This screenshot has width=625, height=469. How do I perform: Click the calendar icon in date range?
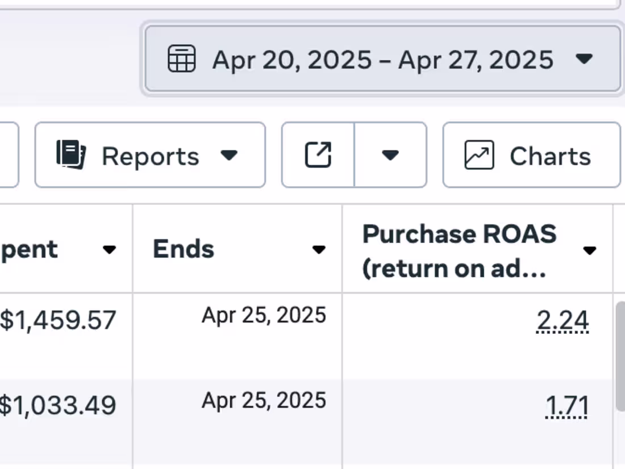click(x=181, y=59)
